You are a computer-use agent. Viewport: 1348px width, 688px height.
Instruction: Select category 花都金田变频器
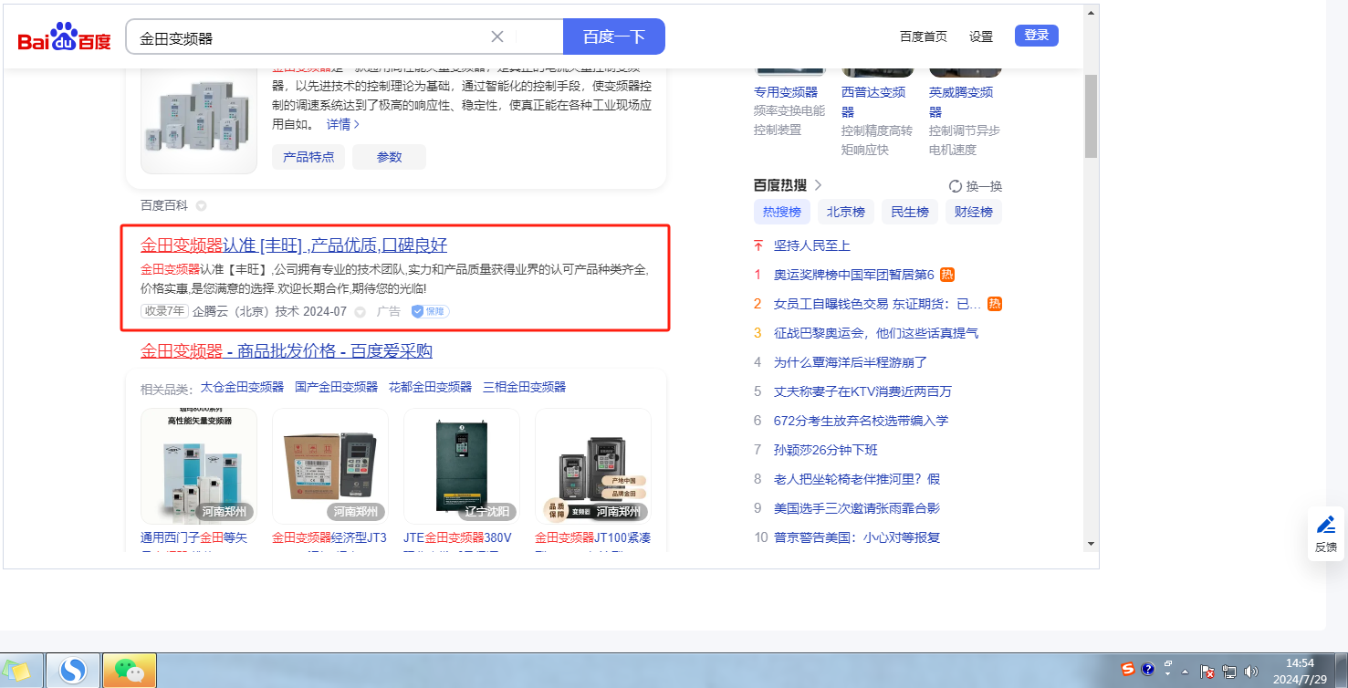click(x=430, y=387)
